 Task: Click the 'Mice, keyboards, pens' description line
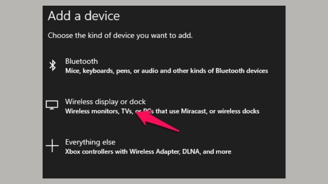pos(166,71)
